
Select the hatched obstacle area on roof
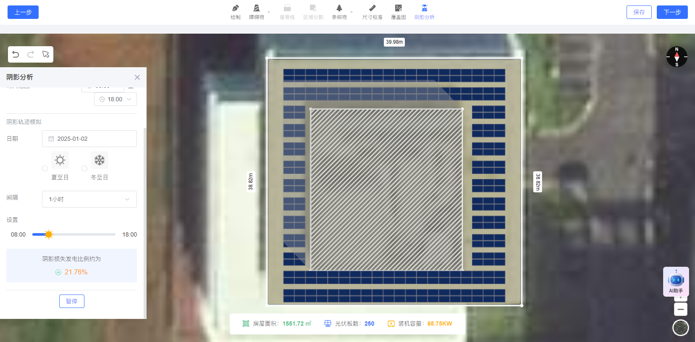pyautogui.click(x=386, y=189)
